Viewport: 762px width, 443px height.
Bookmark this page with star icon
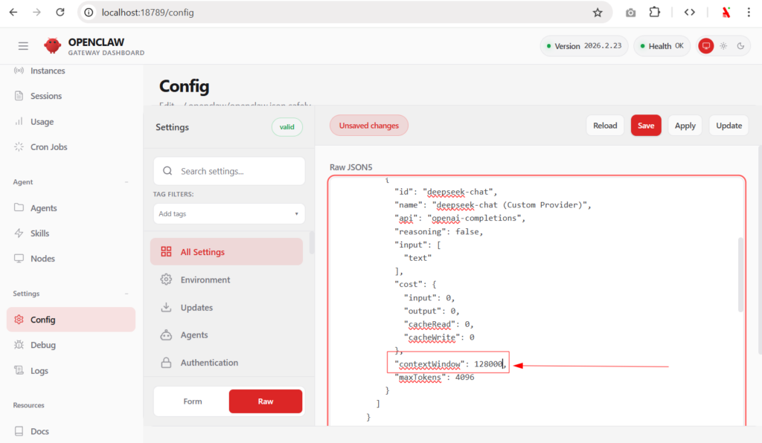pos(597,13)
